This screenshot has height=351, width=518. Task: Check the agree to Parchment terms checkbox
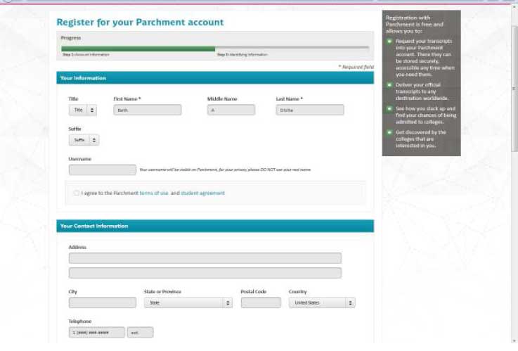(x=77, y=193)
